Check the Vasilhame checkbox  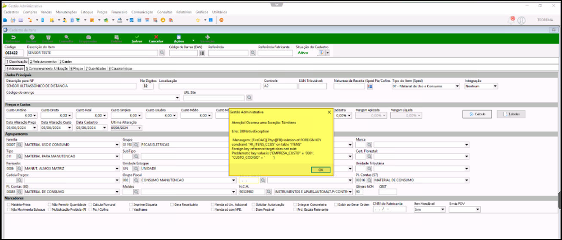coord(131,210)
